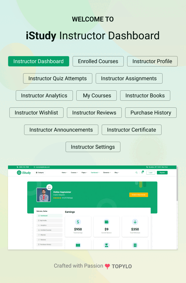Click the $950 Total Earnings value
The height and width of the screenshot is (283, 186).
coord(78,229)
